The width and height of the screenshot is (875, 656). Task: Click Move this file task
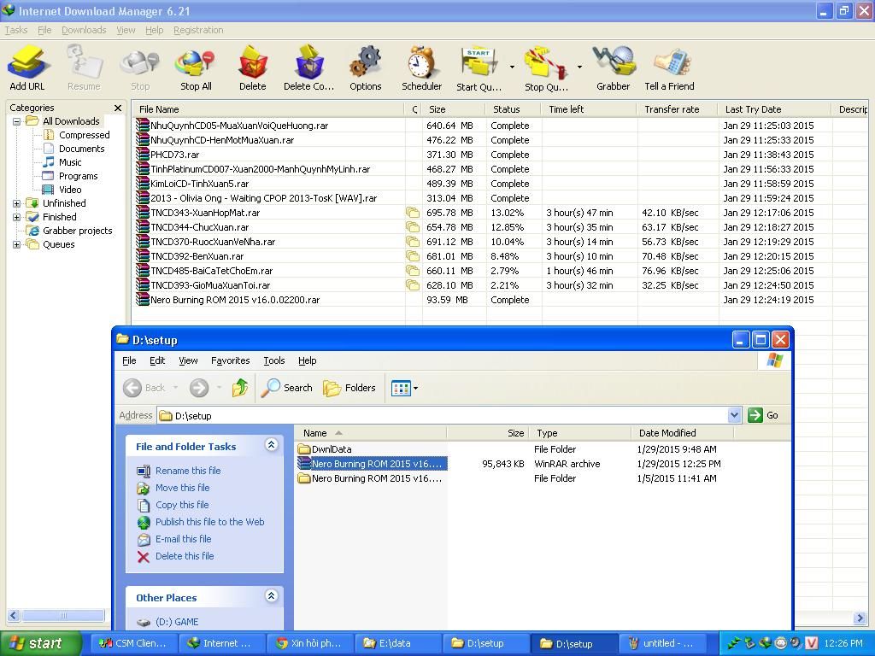[x=183, y=488]
